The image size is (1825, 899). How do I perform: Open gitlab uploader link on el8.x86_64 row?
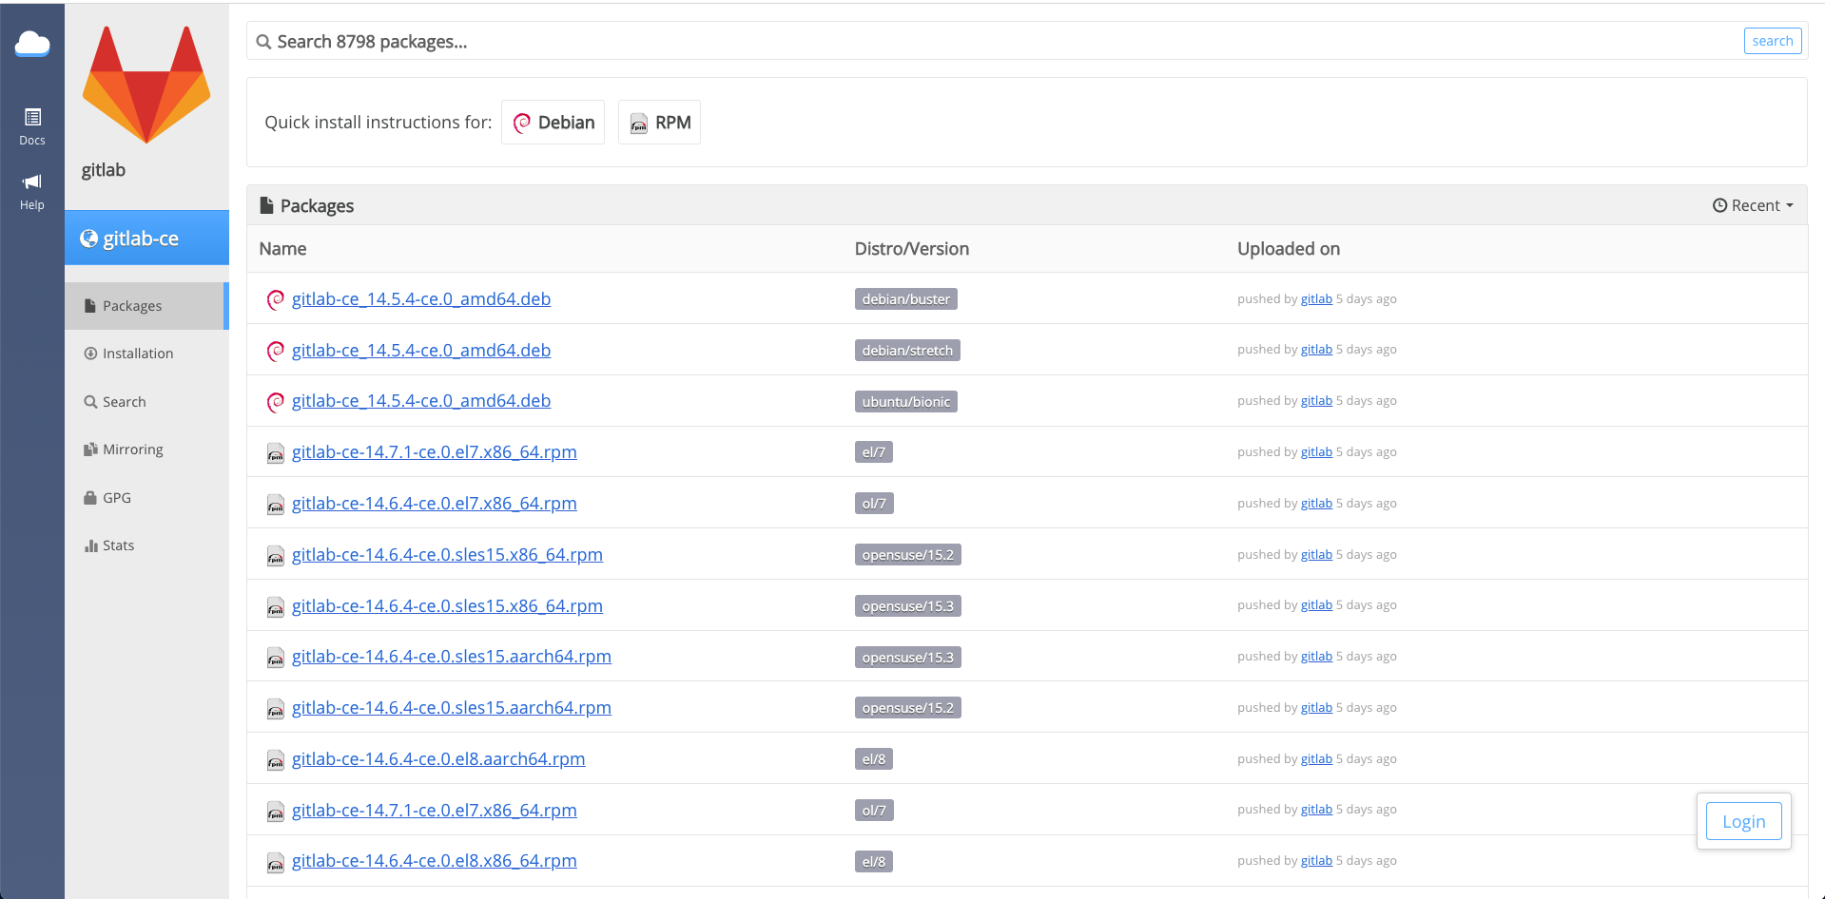1316,861
